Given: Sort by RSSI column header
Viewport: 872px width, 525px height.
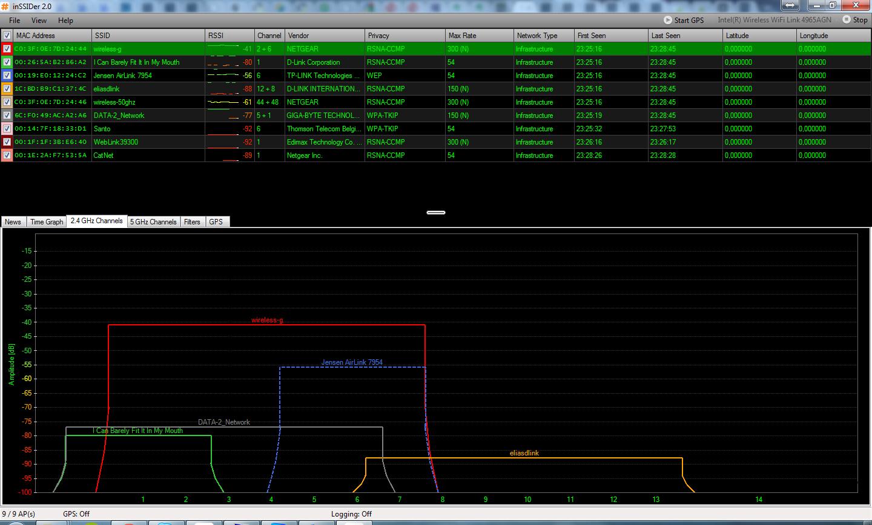Looking at the screenshot, I should click(230, 36).
